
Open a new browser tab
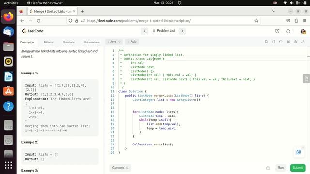[82, 11]
